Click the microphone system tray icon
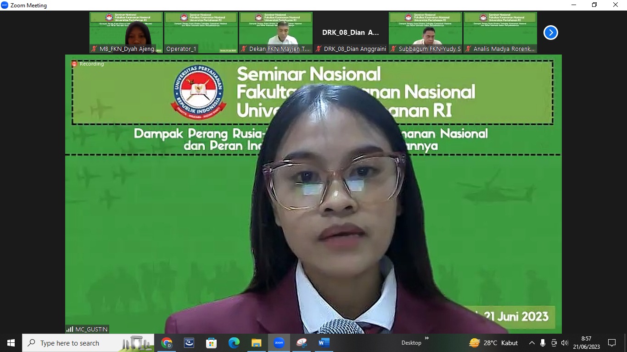627x352 pixels. pos(543,343)
